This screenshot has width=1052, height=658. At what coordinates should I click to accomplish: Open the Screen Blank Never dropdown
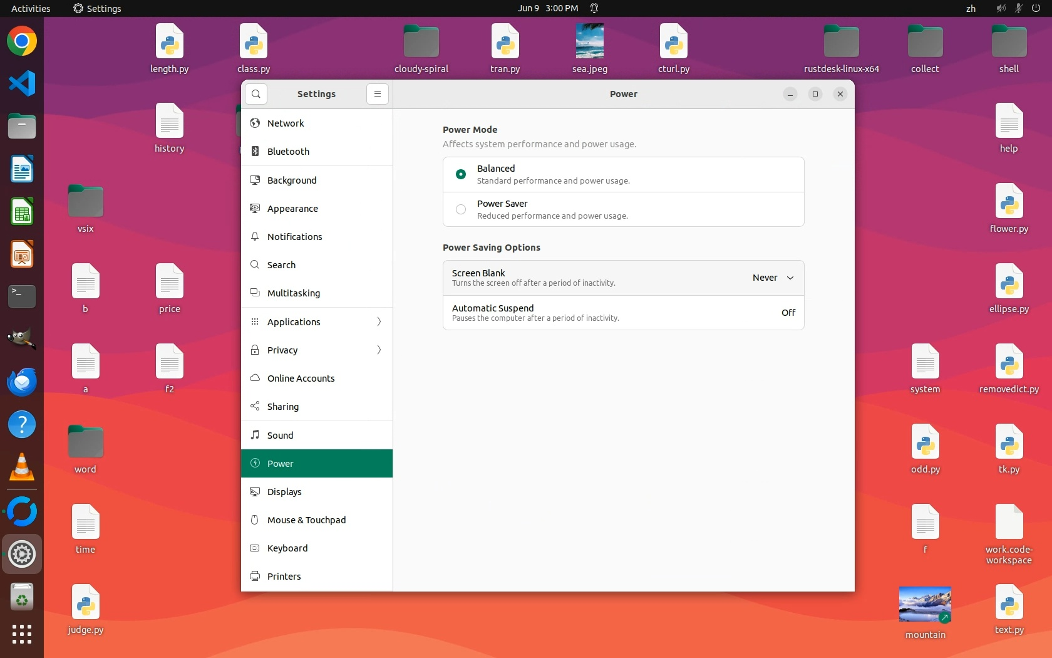click(x=773, y=278)
